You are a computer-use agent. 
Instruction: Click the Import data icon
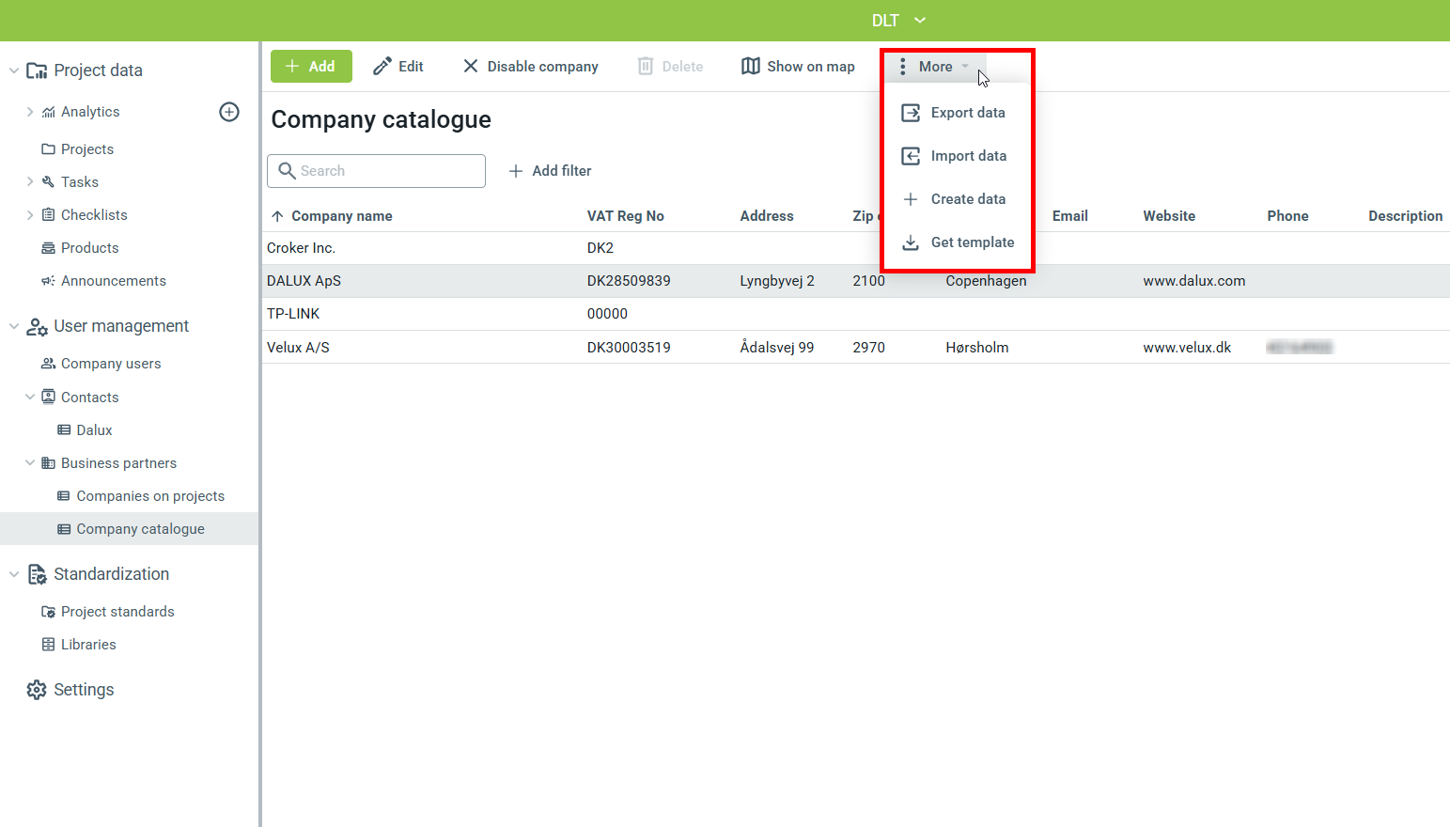(x=911, y=156)
